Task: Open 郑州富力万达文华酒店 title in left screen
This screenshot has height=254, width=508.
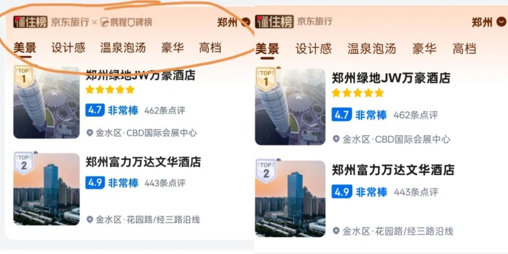Action: [x=143, y=161]
